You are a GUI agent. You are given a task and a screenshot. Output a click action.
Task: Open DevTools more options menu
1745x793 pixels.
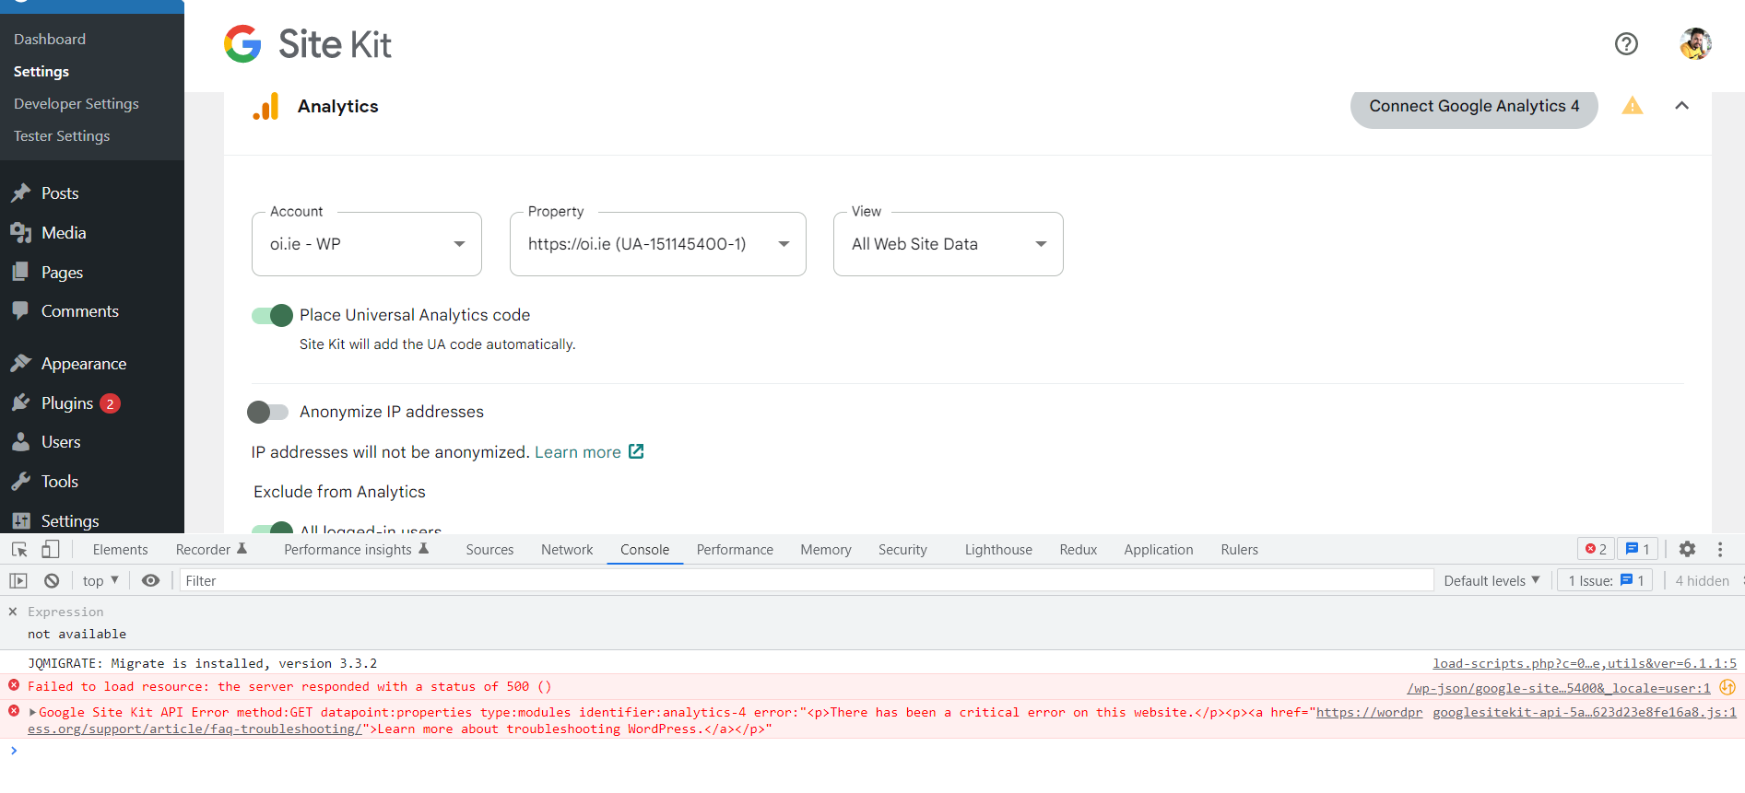click(x=1720, y=549)
